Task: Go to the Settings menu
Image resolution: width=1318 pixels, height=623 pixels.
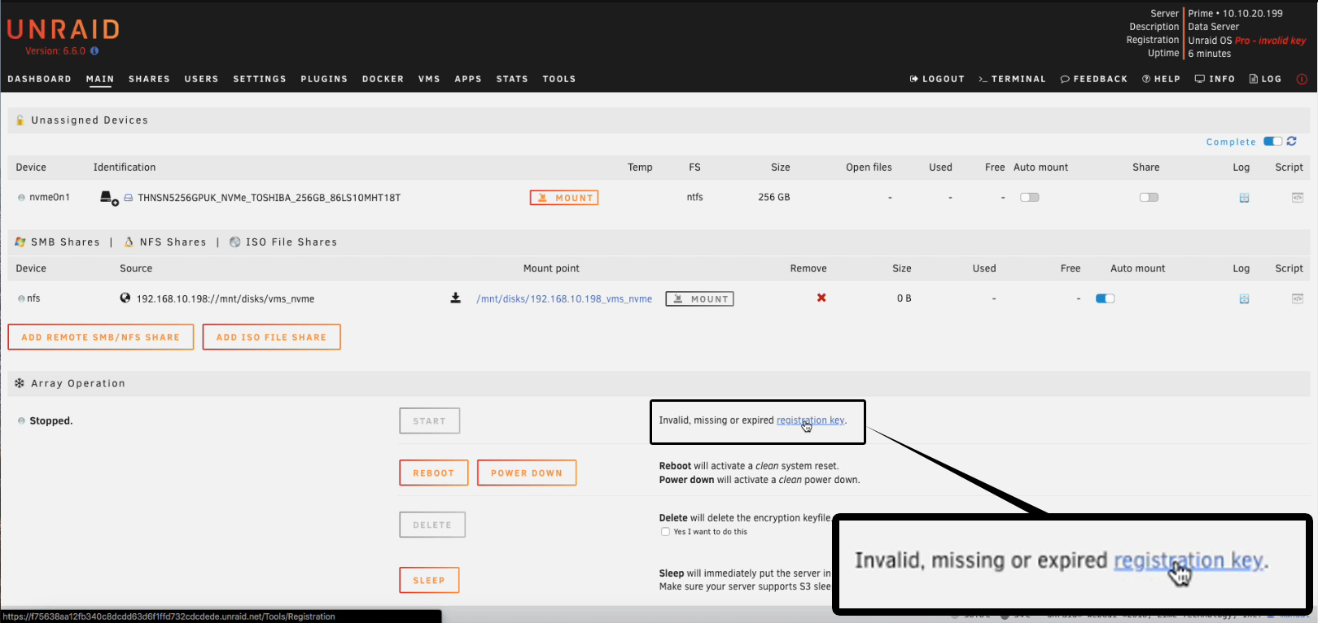Action: 260,79
